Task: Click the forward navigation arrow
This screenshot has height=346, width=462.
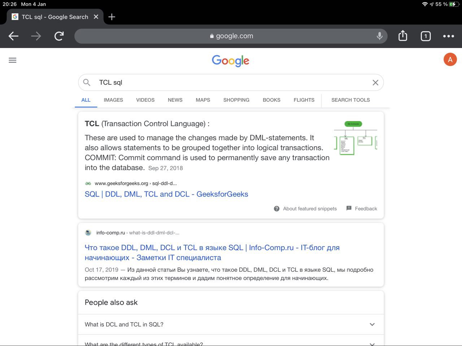Action: [36, 36]
